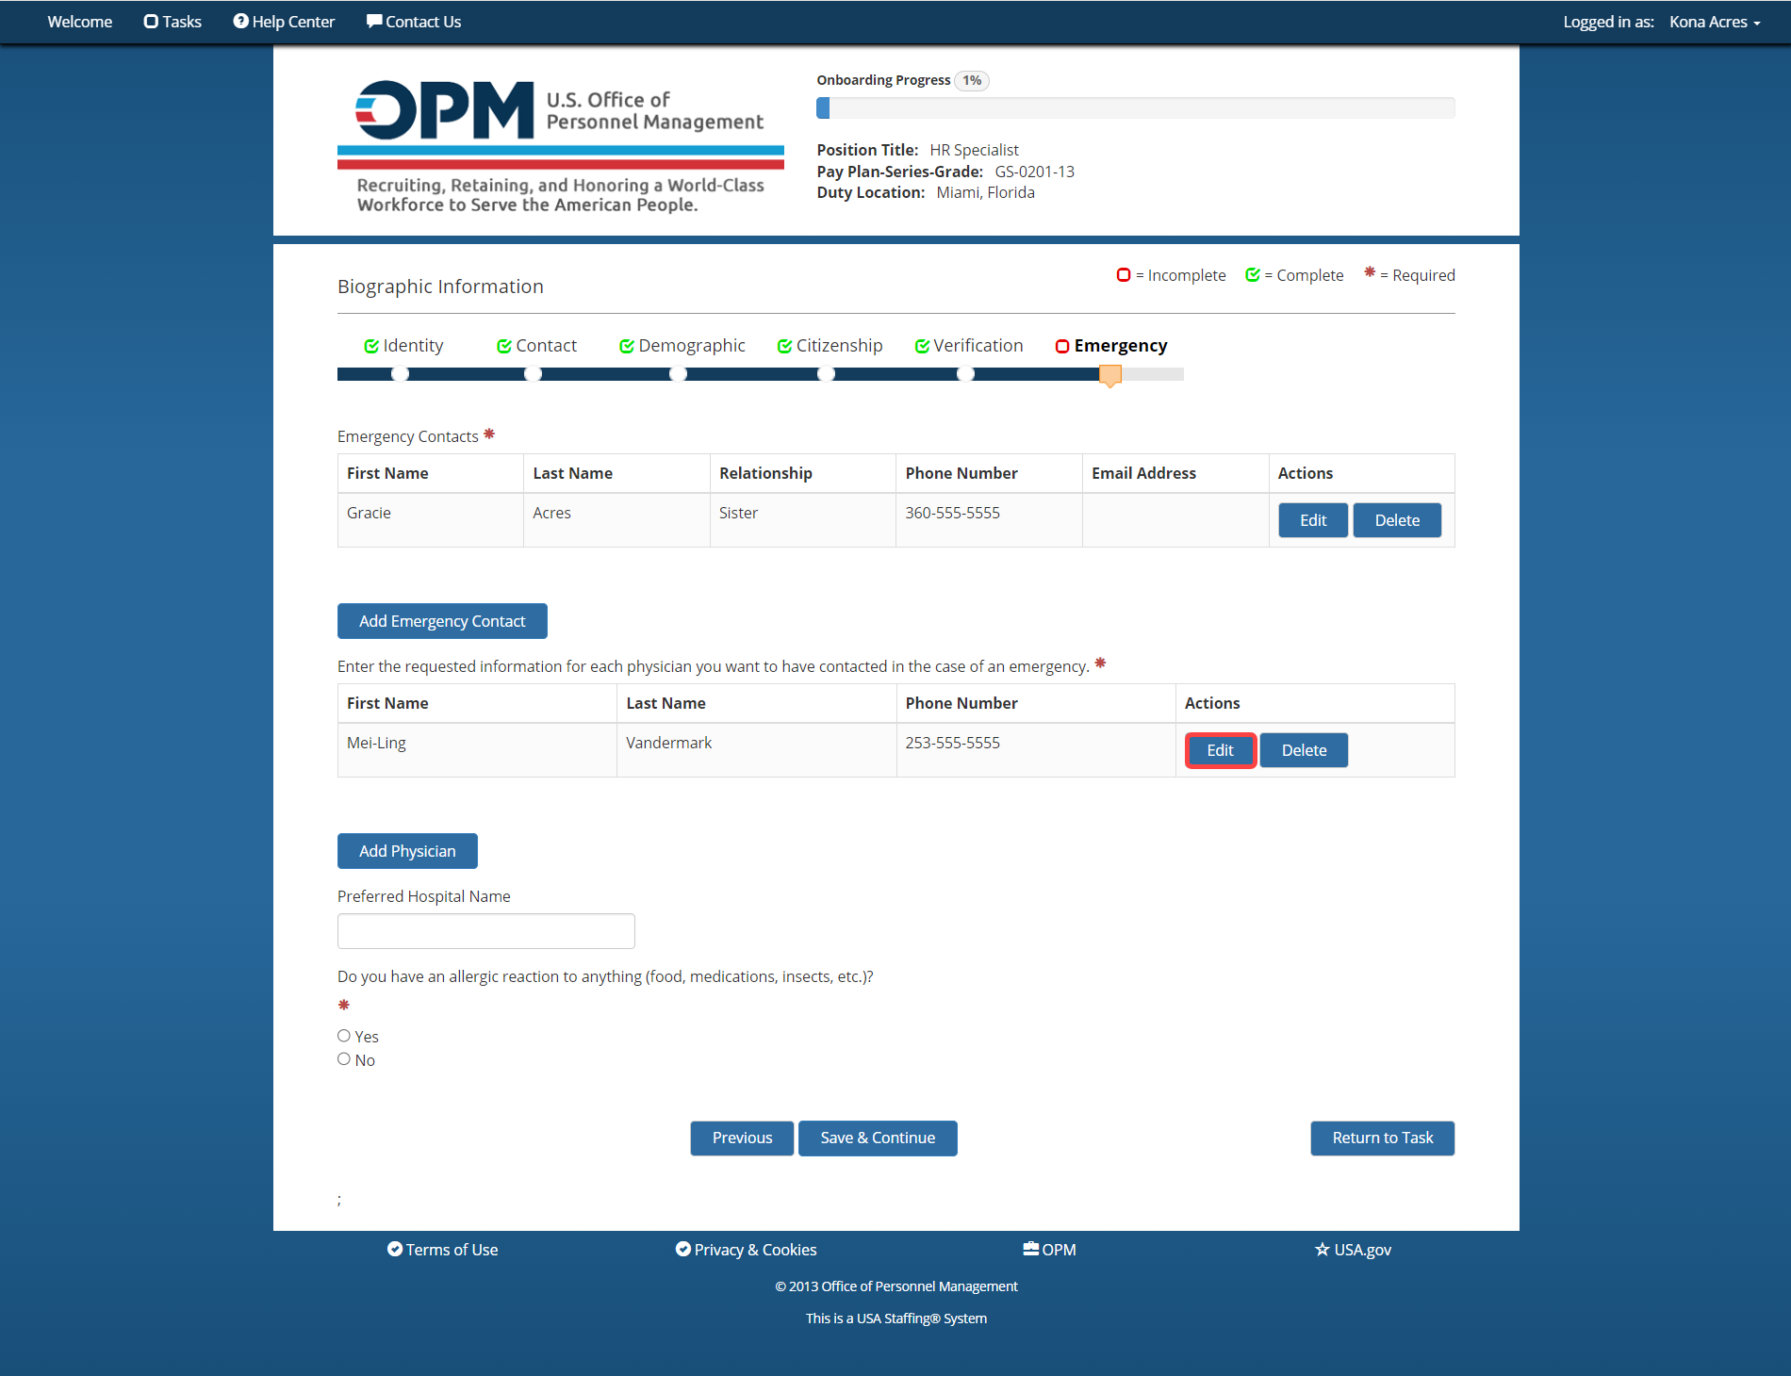Click the Citizenship checkmark icon
This screenshot has width=1791, height=1376.
784,346
